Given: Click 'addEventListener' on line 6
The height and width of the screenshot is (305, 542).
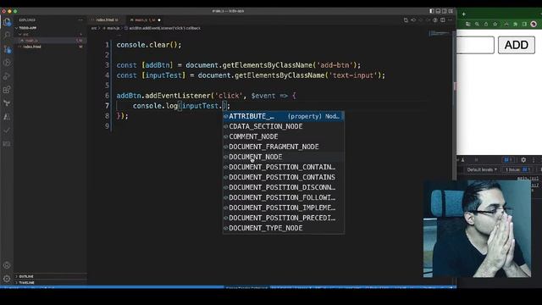Looking at the screenshot, I should point(178,96).
